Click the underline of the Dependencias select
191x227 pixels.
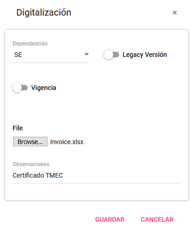click(51, 63)
